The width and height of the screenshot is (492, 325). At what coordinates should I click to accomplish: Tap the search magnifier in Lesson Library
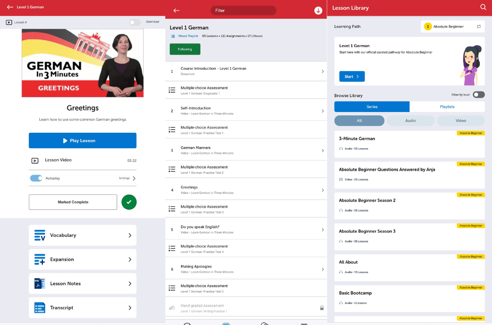(x=483, y=7)
